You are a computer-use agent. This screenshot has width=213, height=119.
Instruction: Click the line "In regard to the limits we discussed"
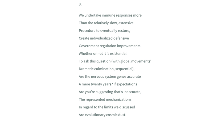(107, 107)
